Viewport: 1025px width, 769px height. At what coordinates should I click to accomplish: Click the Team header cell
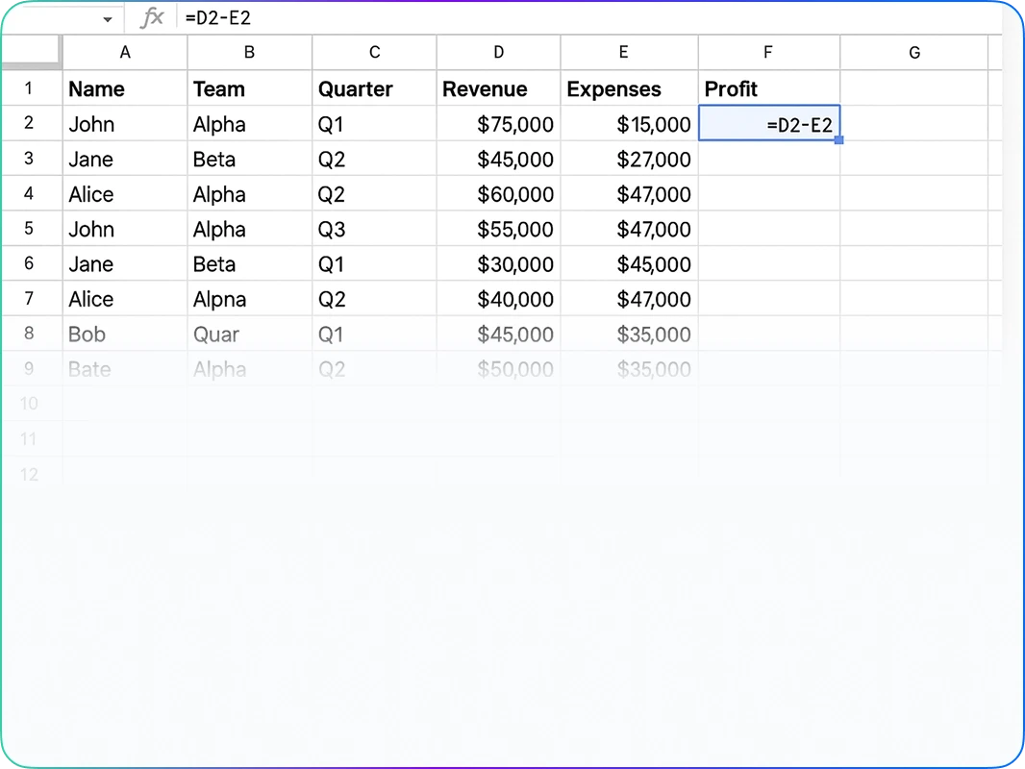[249, 88]
